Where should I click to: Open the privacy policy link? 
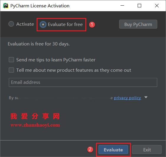pos(127,98)
